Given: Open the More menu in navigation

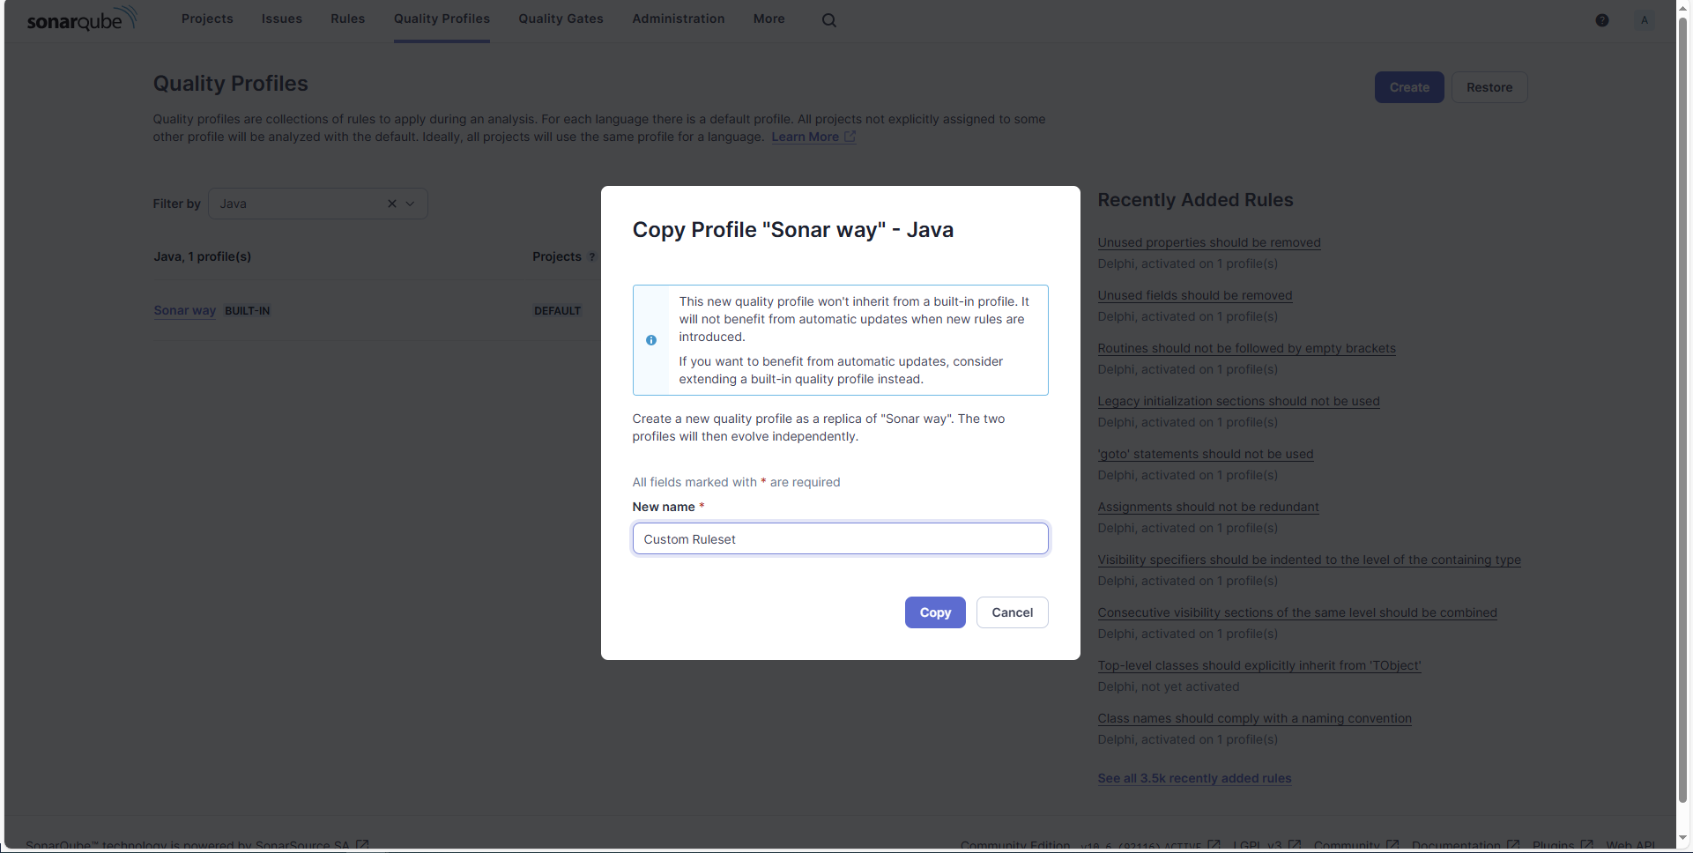Looking at the screenshot, I should click(769, 19).
